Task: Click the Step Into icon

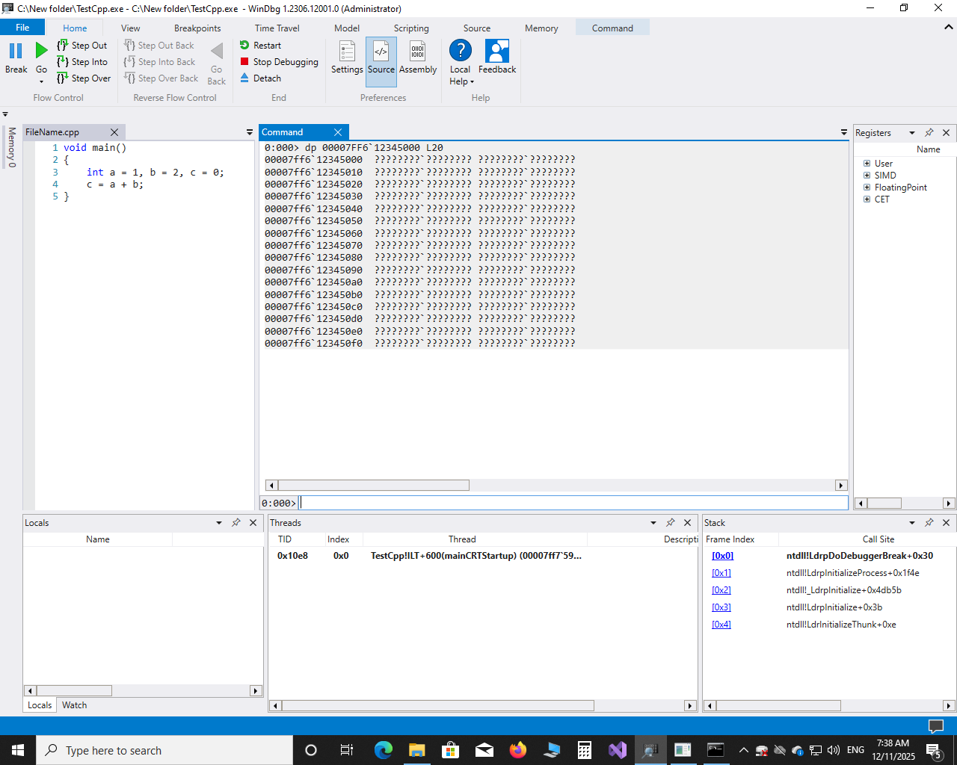Action: pos(63,62)
